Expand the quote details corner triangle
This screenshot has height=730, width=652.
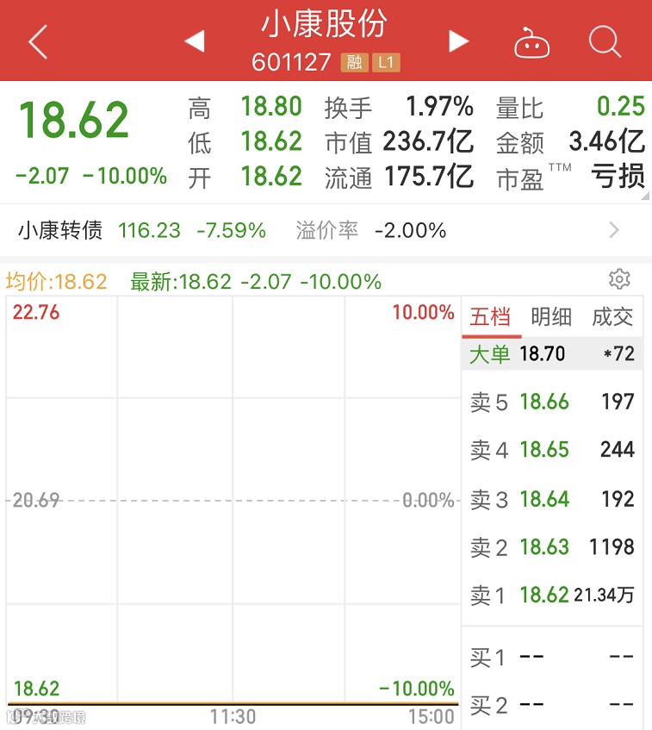point(645,196)
